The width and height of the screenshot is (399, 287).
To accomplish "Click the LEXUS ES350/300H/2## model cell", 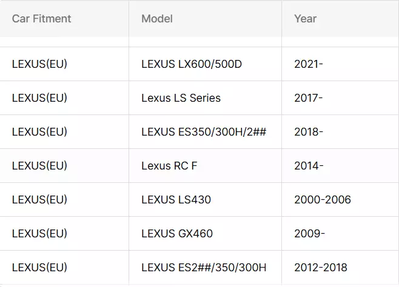I will [204, 132].
